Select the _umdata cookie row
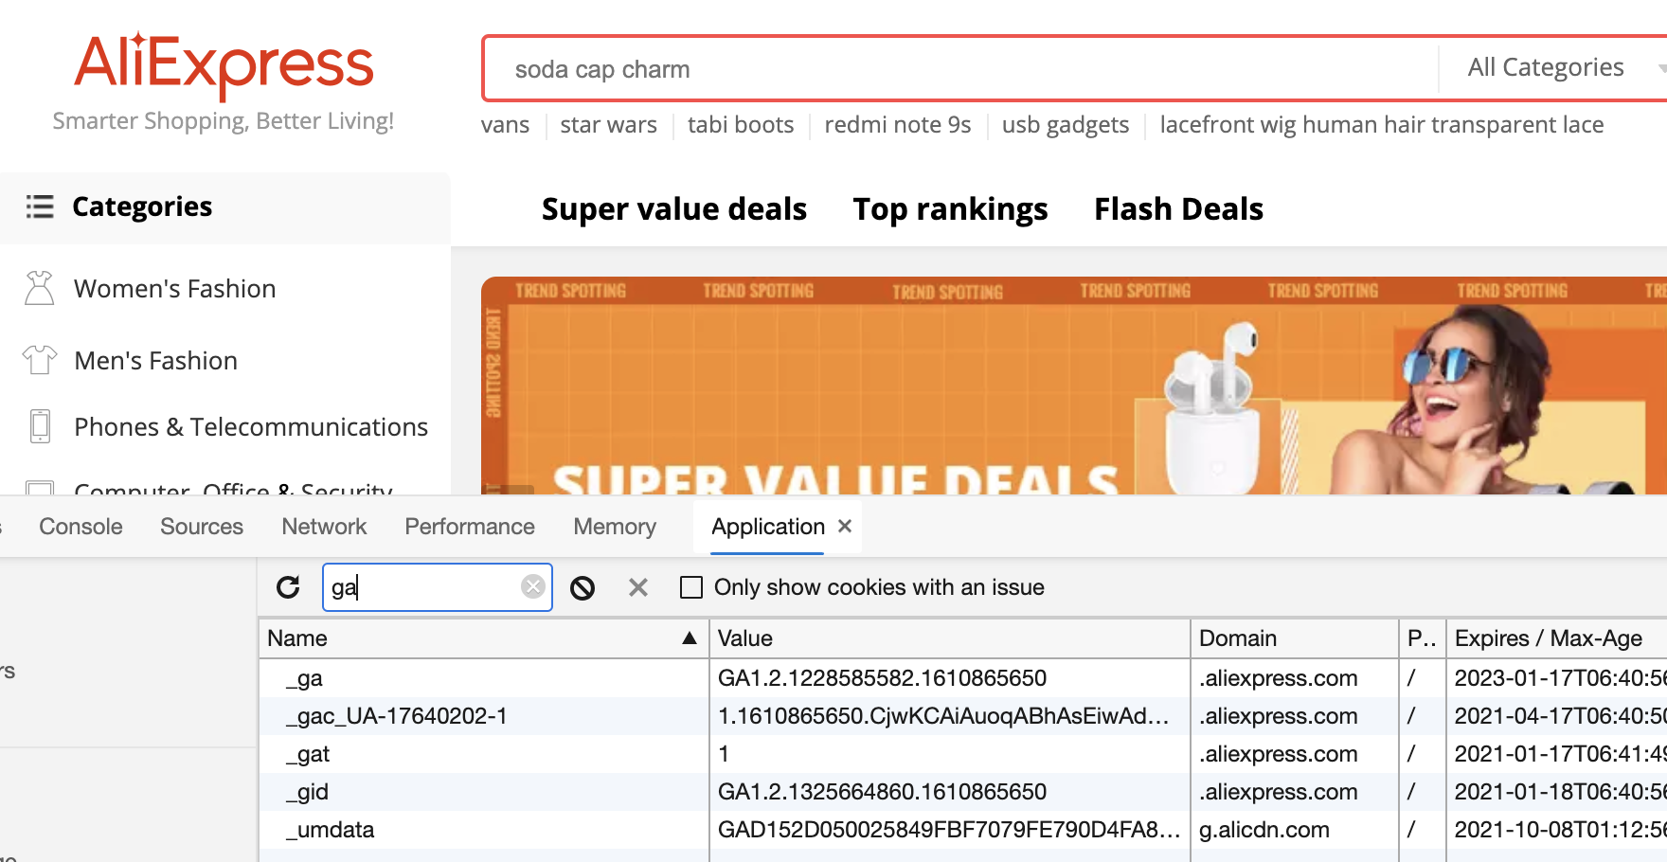 point(963,830)
